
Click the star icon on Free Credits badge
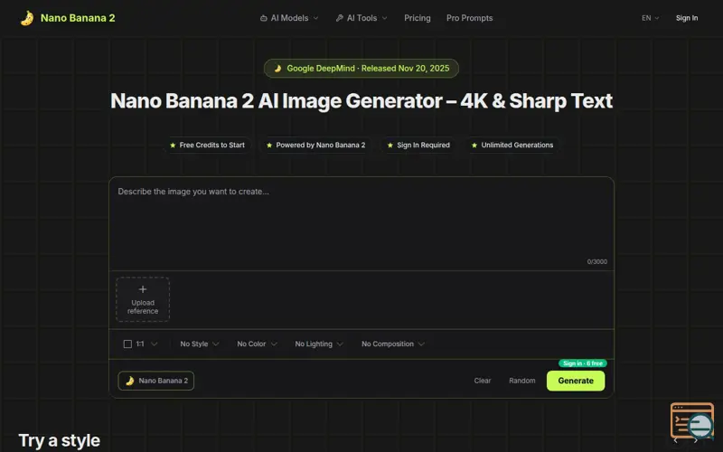click(x=173, y=146)
